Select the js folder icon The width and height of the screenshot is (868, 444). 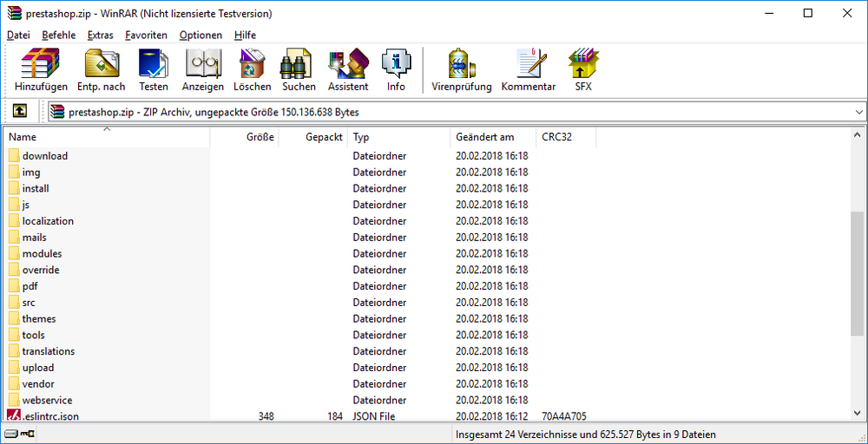click(15, 205)
